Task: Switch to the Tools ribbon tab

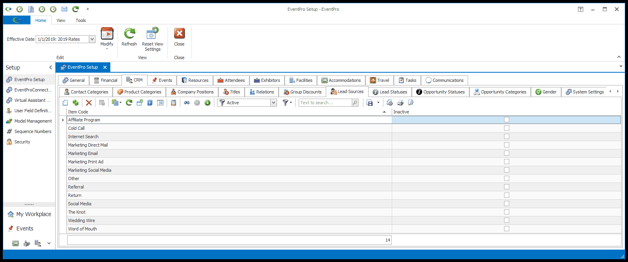Action: pyautogui.click(x=81, y=20)
